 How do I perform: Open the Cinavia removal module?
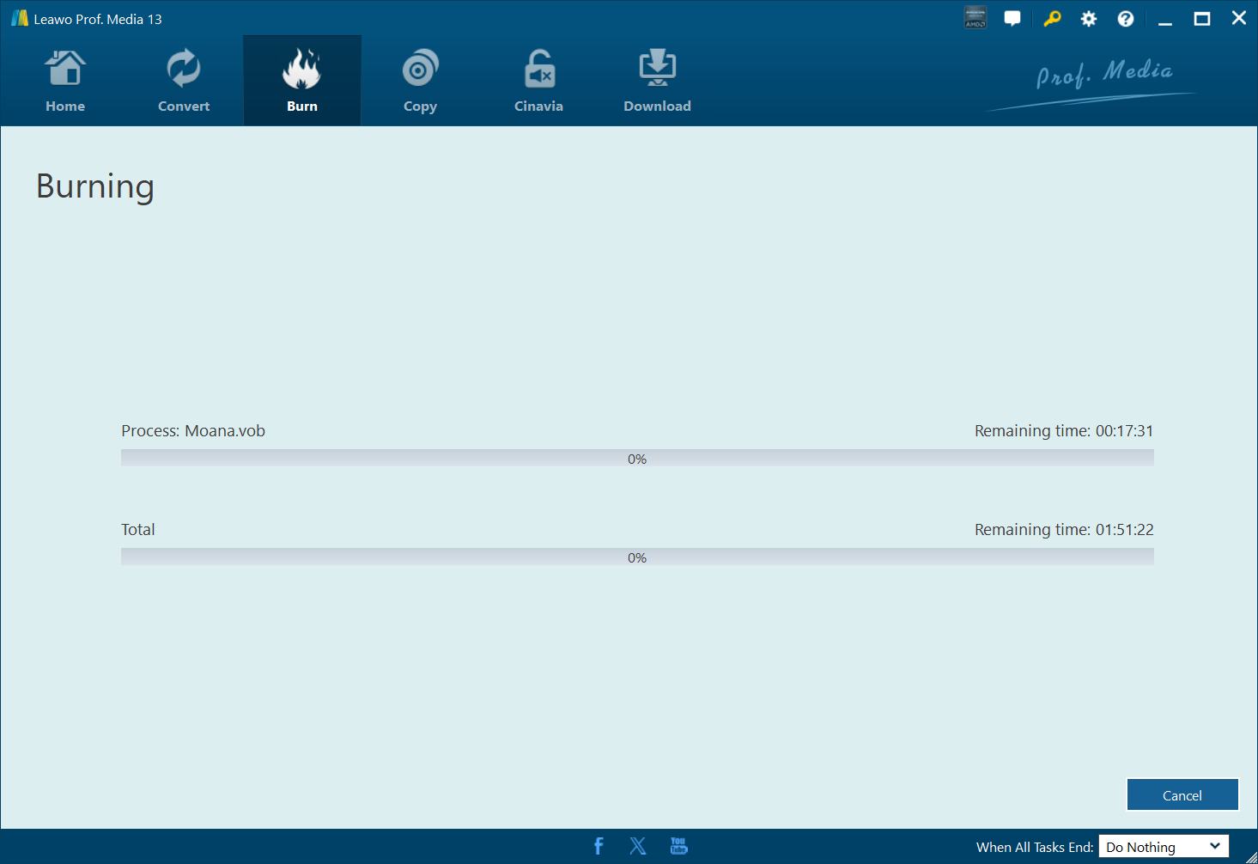pyautogui.click(x=538, y=82)
